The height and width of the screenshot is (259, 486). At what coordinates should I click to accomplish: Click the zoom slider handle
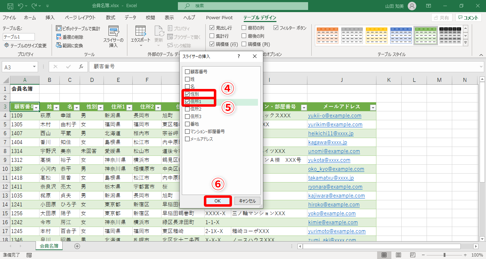point(444,255)
